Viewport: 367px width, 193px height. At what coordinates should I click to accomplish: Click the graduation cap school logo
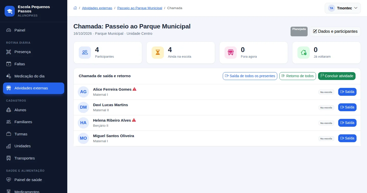(x=10, y=11)
